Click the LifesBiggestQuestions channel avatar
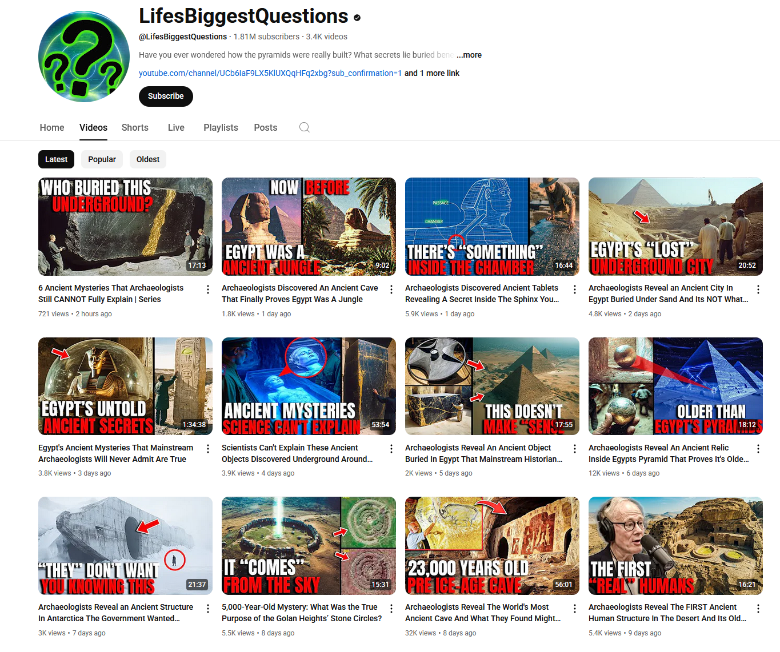Viewport: 780px width, 652px height. (84, 57)
